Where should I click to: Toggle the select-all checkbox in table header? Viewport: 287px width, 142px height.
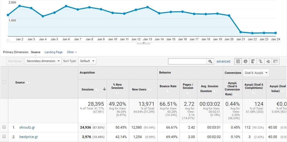click(x=4, y=82)
